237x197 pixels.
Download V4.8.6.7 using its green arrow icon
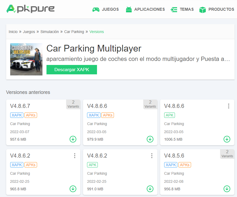73,139
